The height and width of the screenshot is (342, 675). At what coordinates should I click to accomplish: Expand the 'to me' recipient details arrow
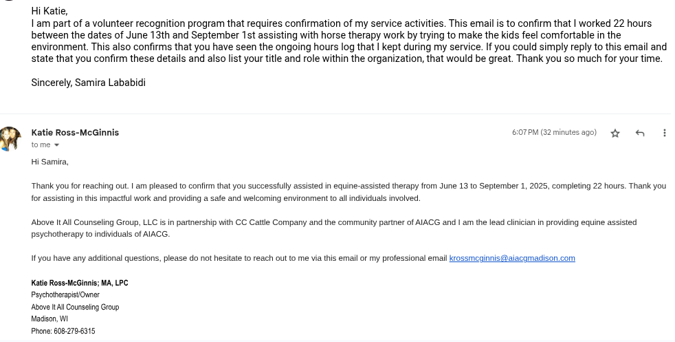(56, 145)
